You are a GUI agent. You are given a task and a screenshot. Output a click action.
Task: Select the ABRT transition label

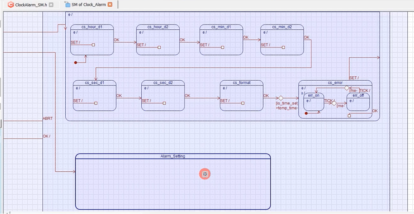click(x=47, y=119)
